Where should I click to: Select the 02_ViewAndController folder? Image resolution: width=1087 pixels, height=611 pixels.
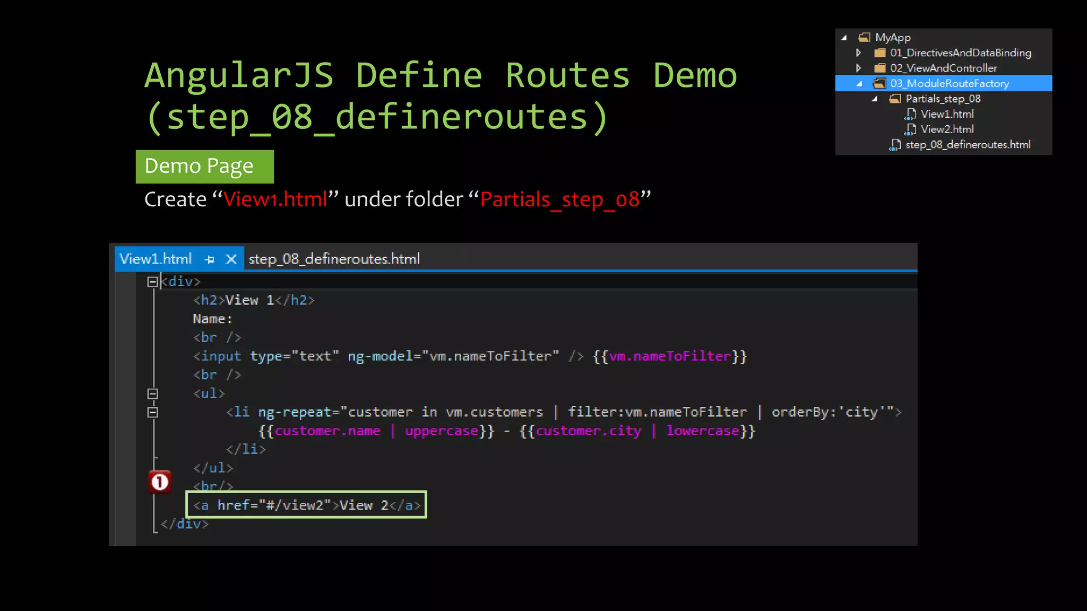[x=944, y=68]
